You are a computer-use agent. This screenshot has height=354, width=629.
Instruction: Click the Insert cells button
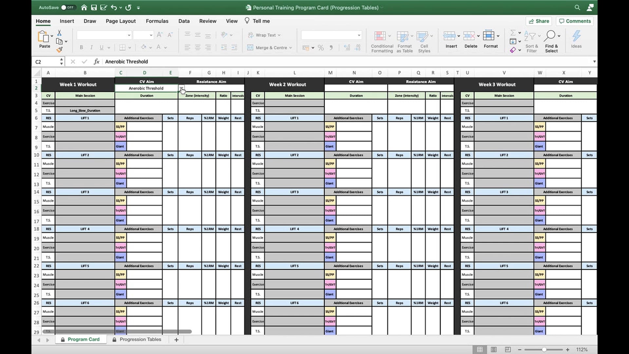click(x=451, y=40)
